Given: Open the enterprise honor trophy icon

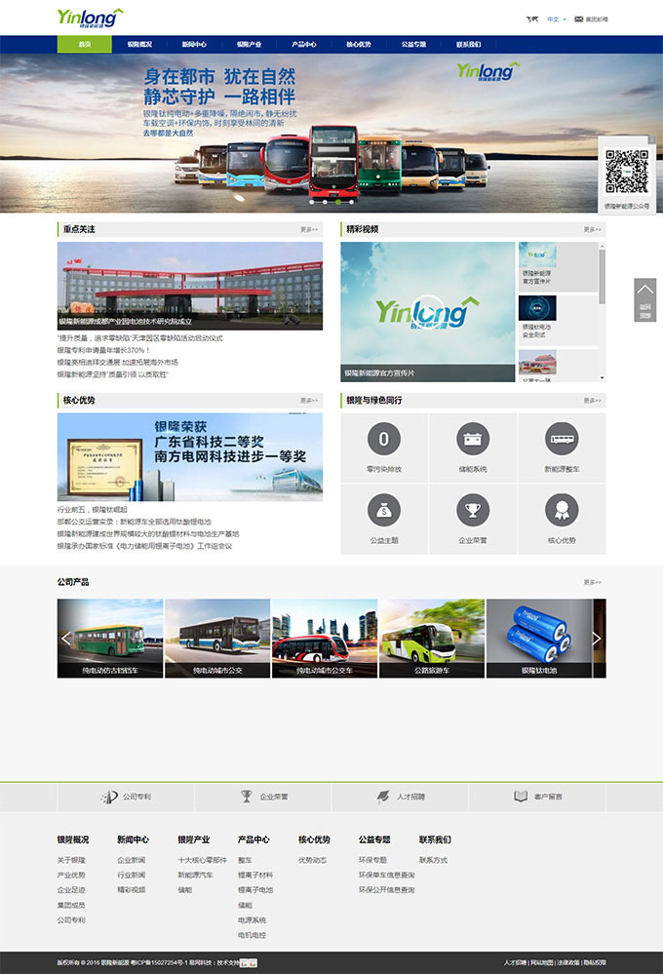Looking at the screenshot, I should pyautogui.click(x=473, y=510).
